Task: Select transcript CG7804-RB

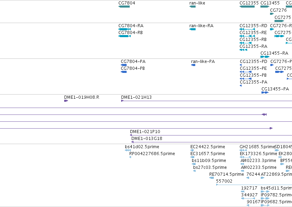Action: [x=130, y=32]
